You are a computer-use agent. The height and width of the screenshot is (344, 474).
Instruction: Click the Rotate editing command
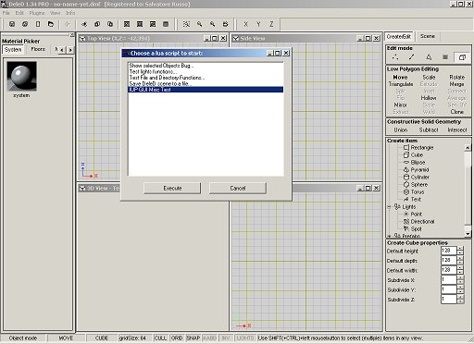[457, 77]
